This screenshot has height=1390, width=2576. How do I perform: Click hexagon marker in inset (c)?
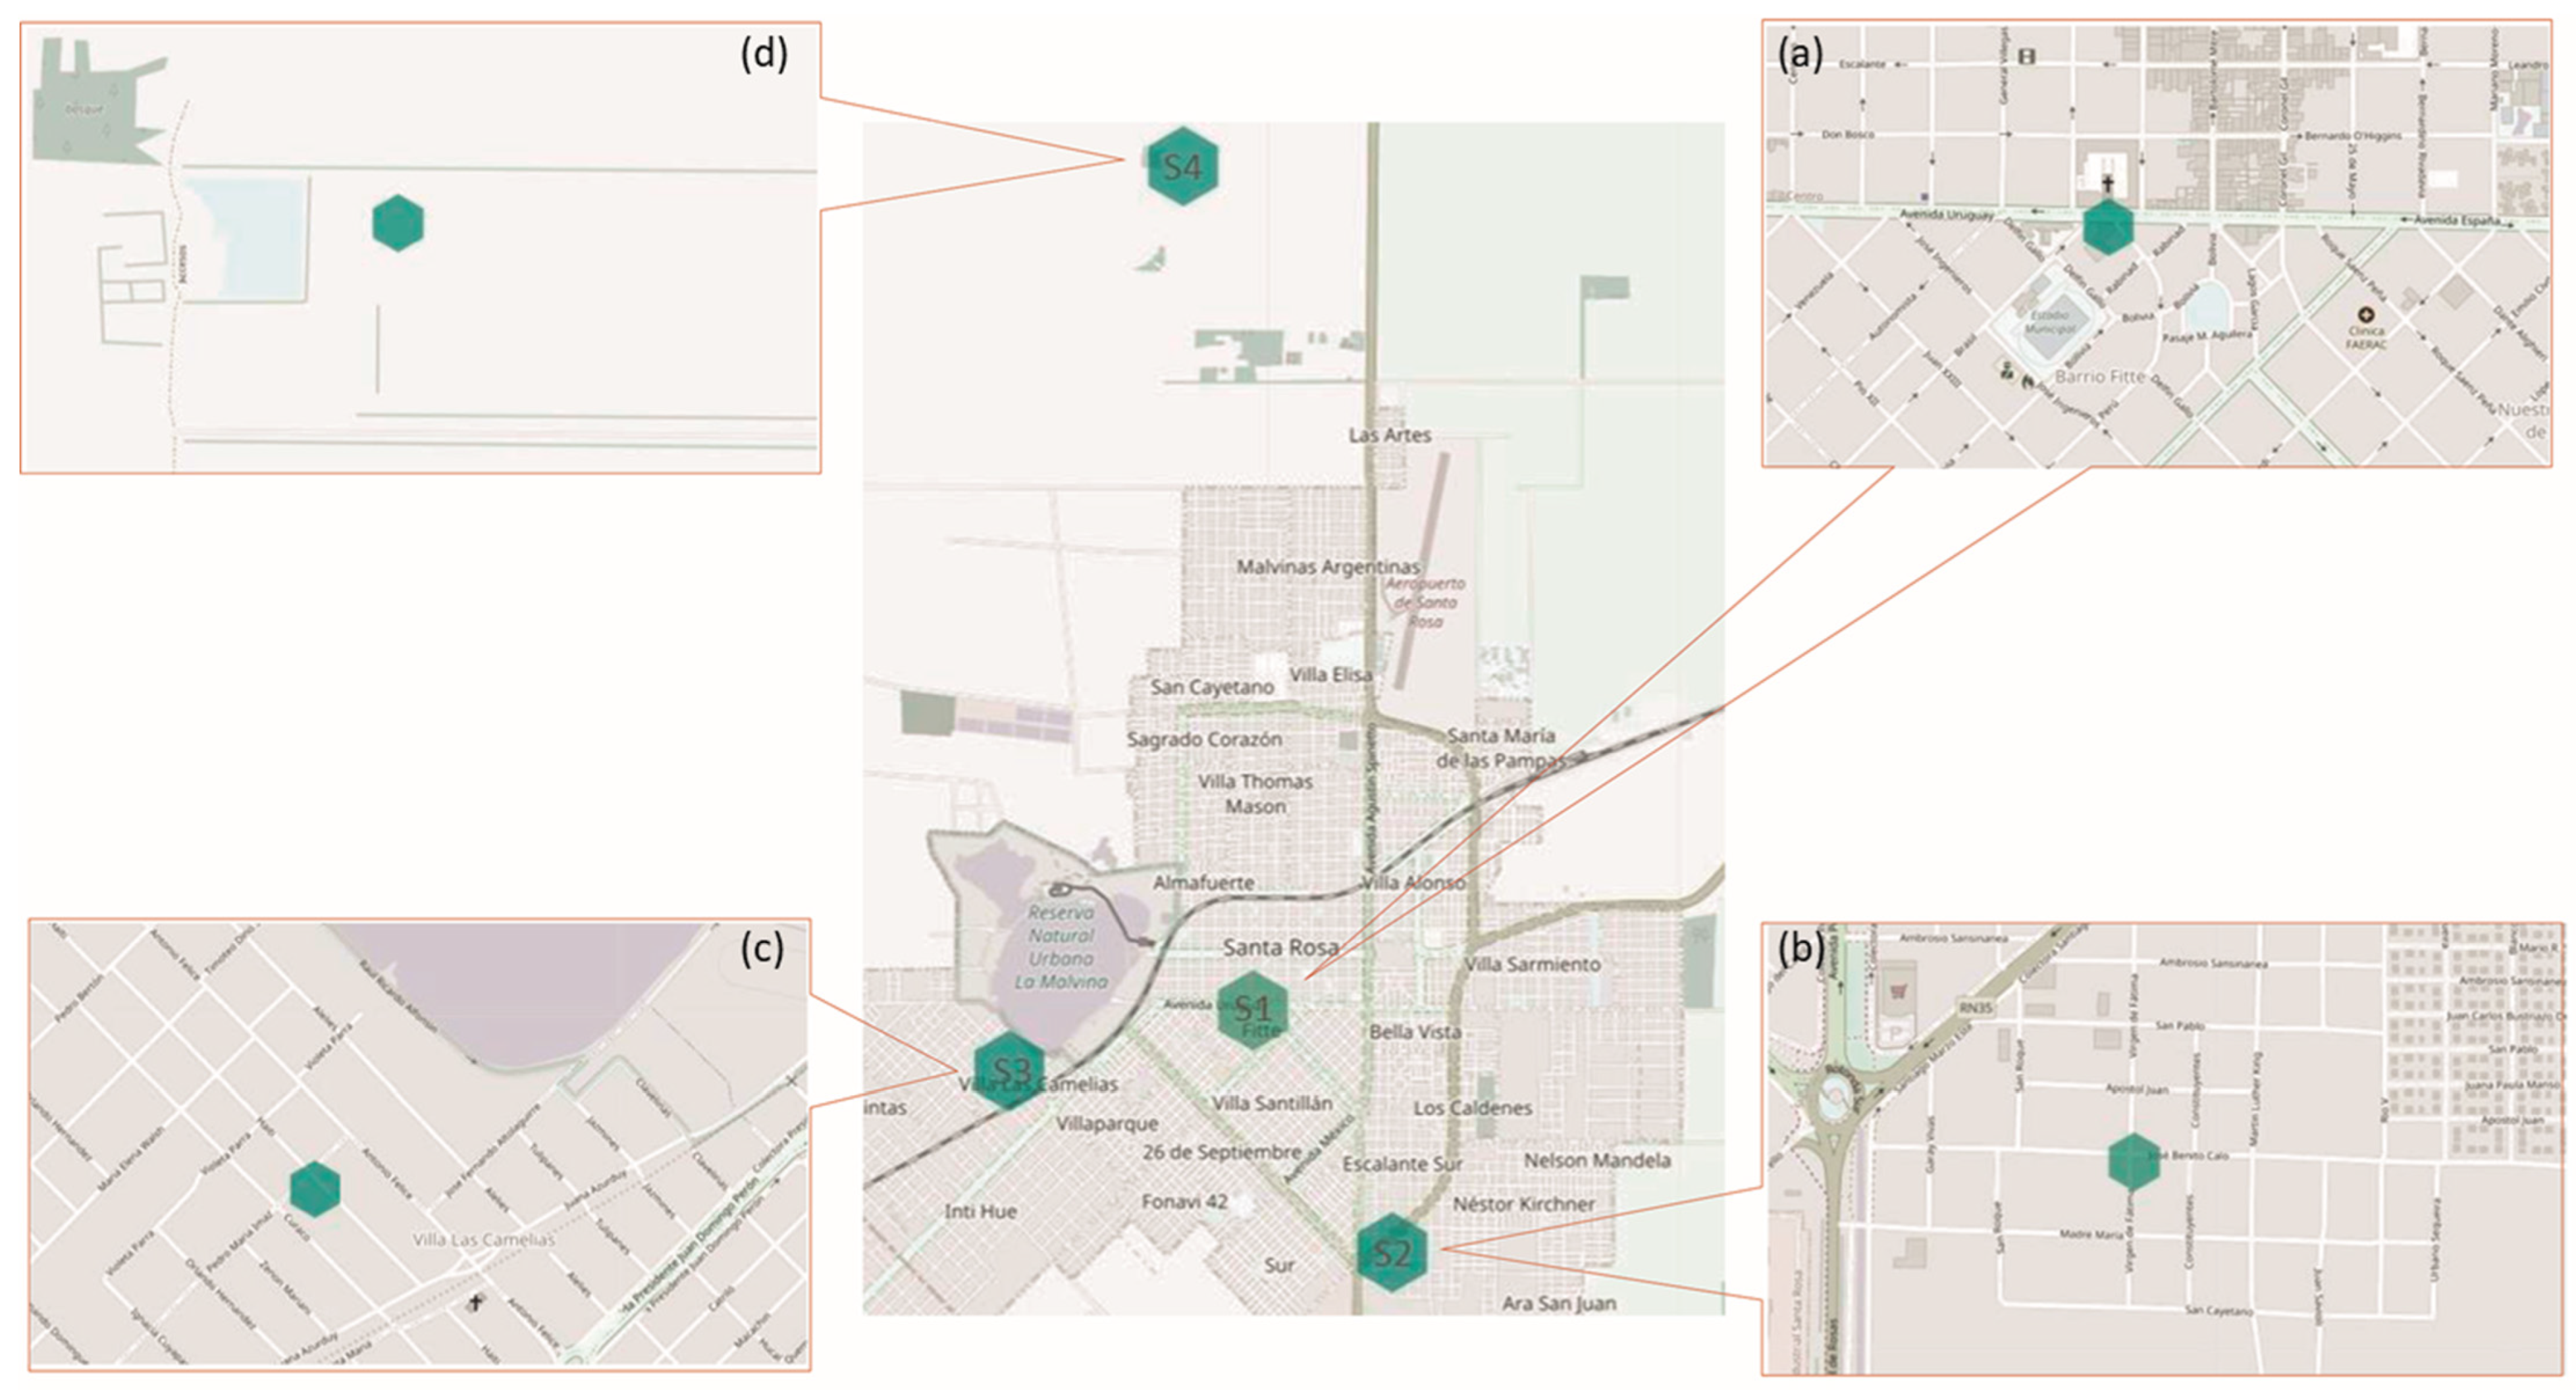pos(315,1190)
